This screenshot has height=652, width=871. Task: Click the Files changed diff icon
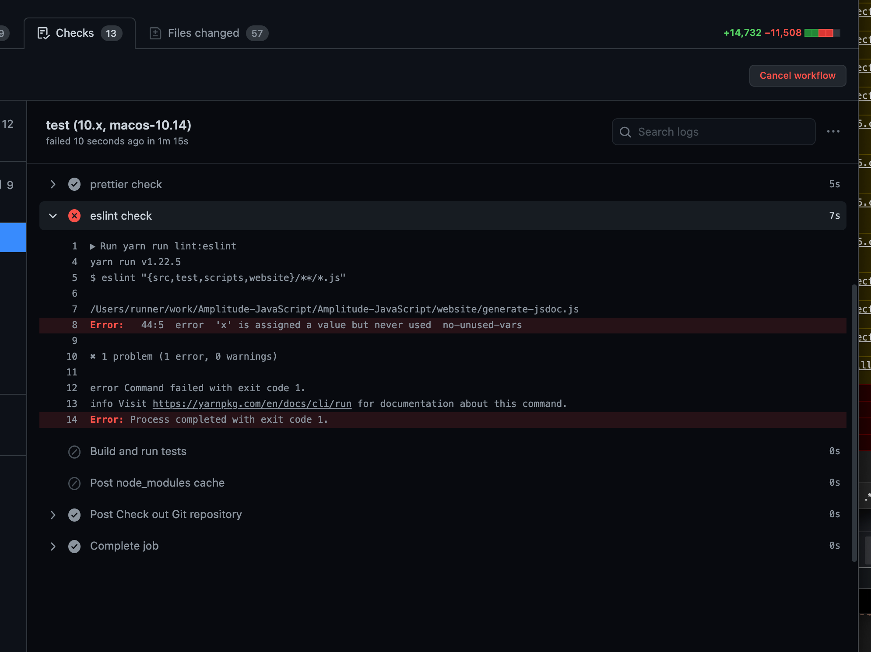click(155, 33)
